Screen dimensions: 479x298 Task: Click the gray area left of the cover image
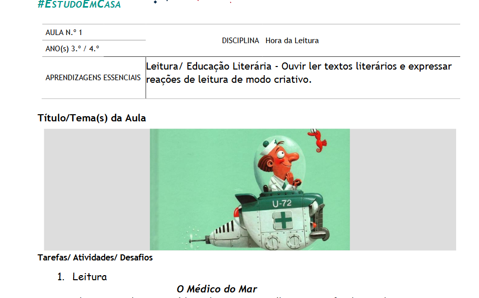97,189
